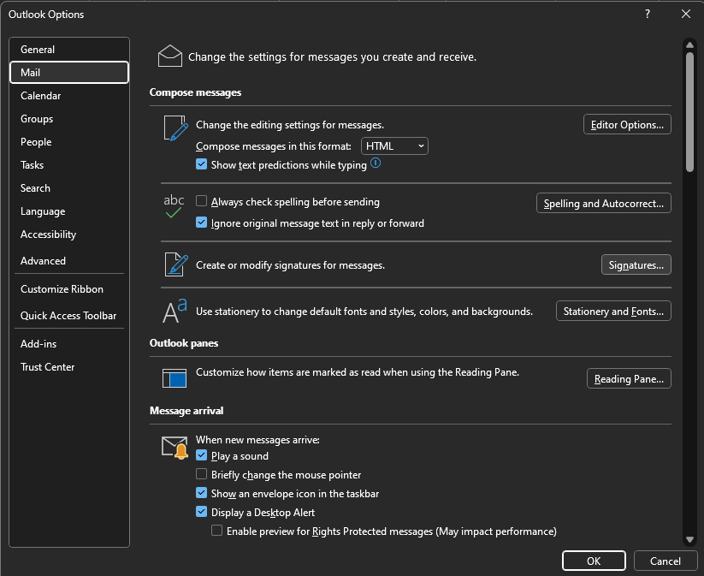Click the mail envelope header icon
The height and width of the screenshot is (576, 704).
[x=169, y=56]
